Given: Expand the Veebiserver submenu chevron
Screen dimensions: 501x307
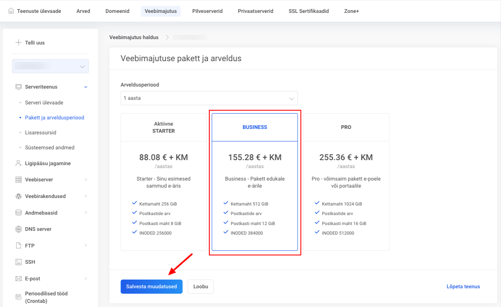Looking at the screenshot, I should click(86, 180).
